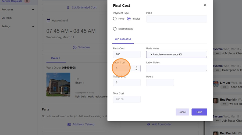Click the PO # input field

click(x=176, y=19)
